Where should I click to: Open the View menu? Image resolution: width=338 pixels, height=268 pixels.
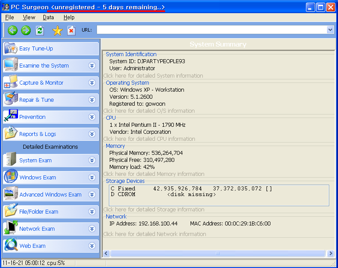[x=29, y=17]
